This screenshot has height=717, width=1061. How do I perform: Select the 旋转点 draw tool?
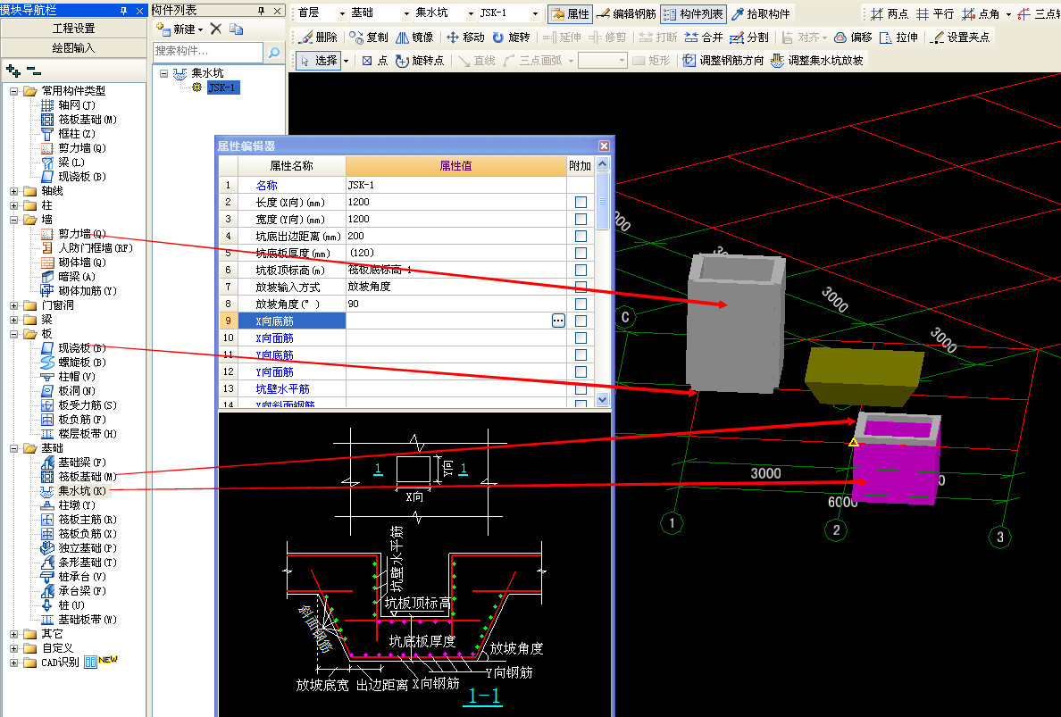point(420,60)
